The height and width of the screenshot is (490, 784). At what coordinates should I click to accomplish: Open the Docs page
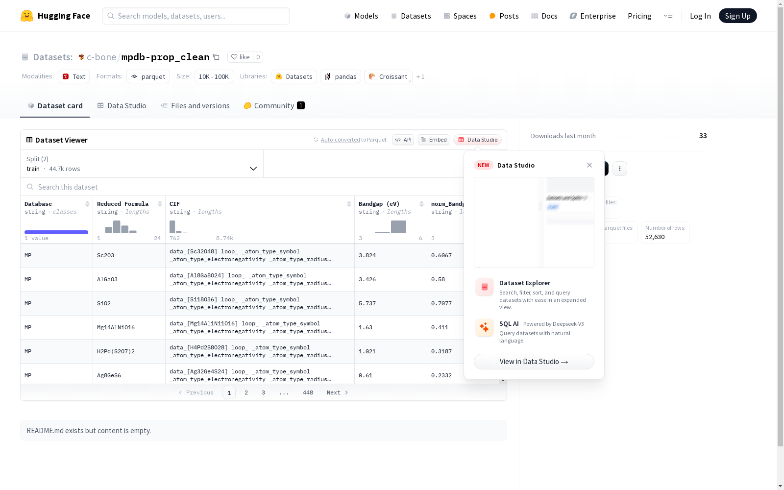click(x=544, y=16)
